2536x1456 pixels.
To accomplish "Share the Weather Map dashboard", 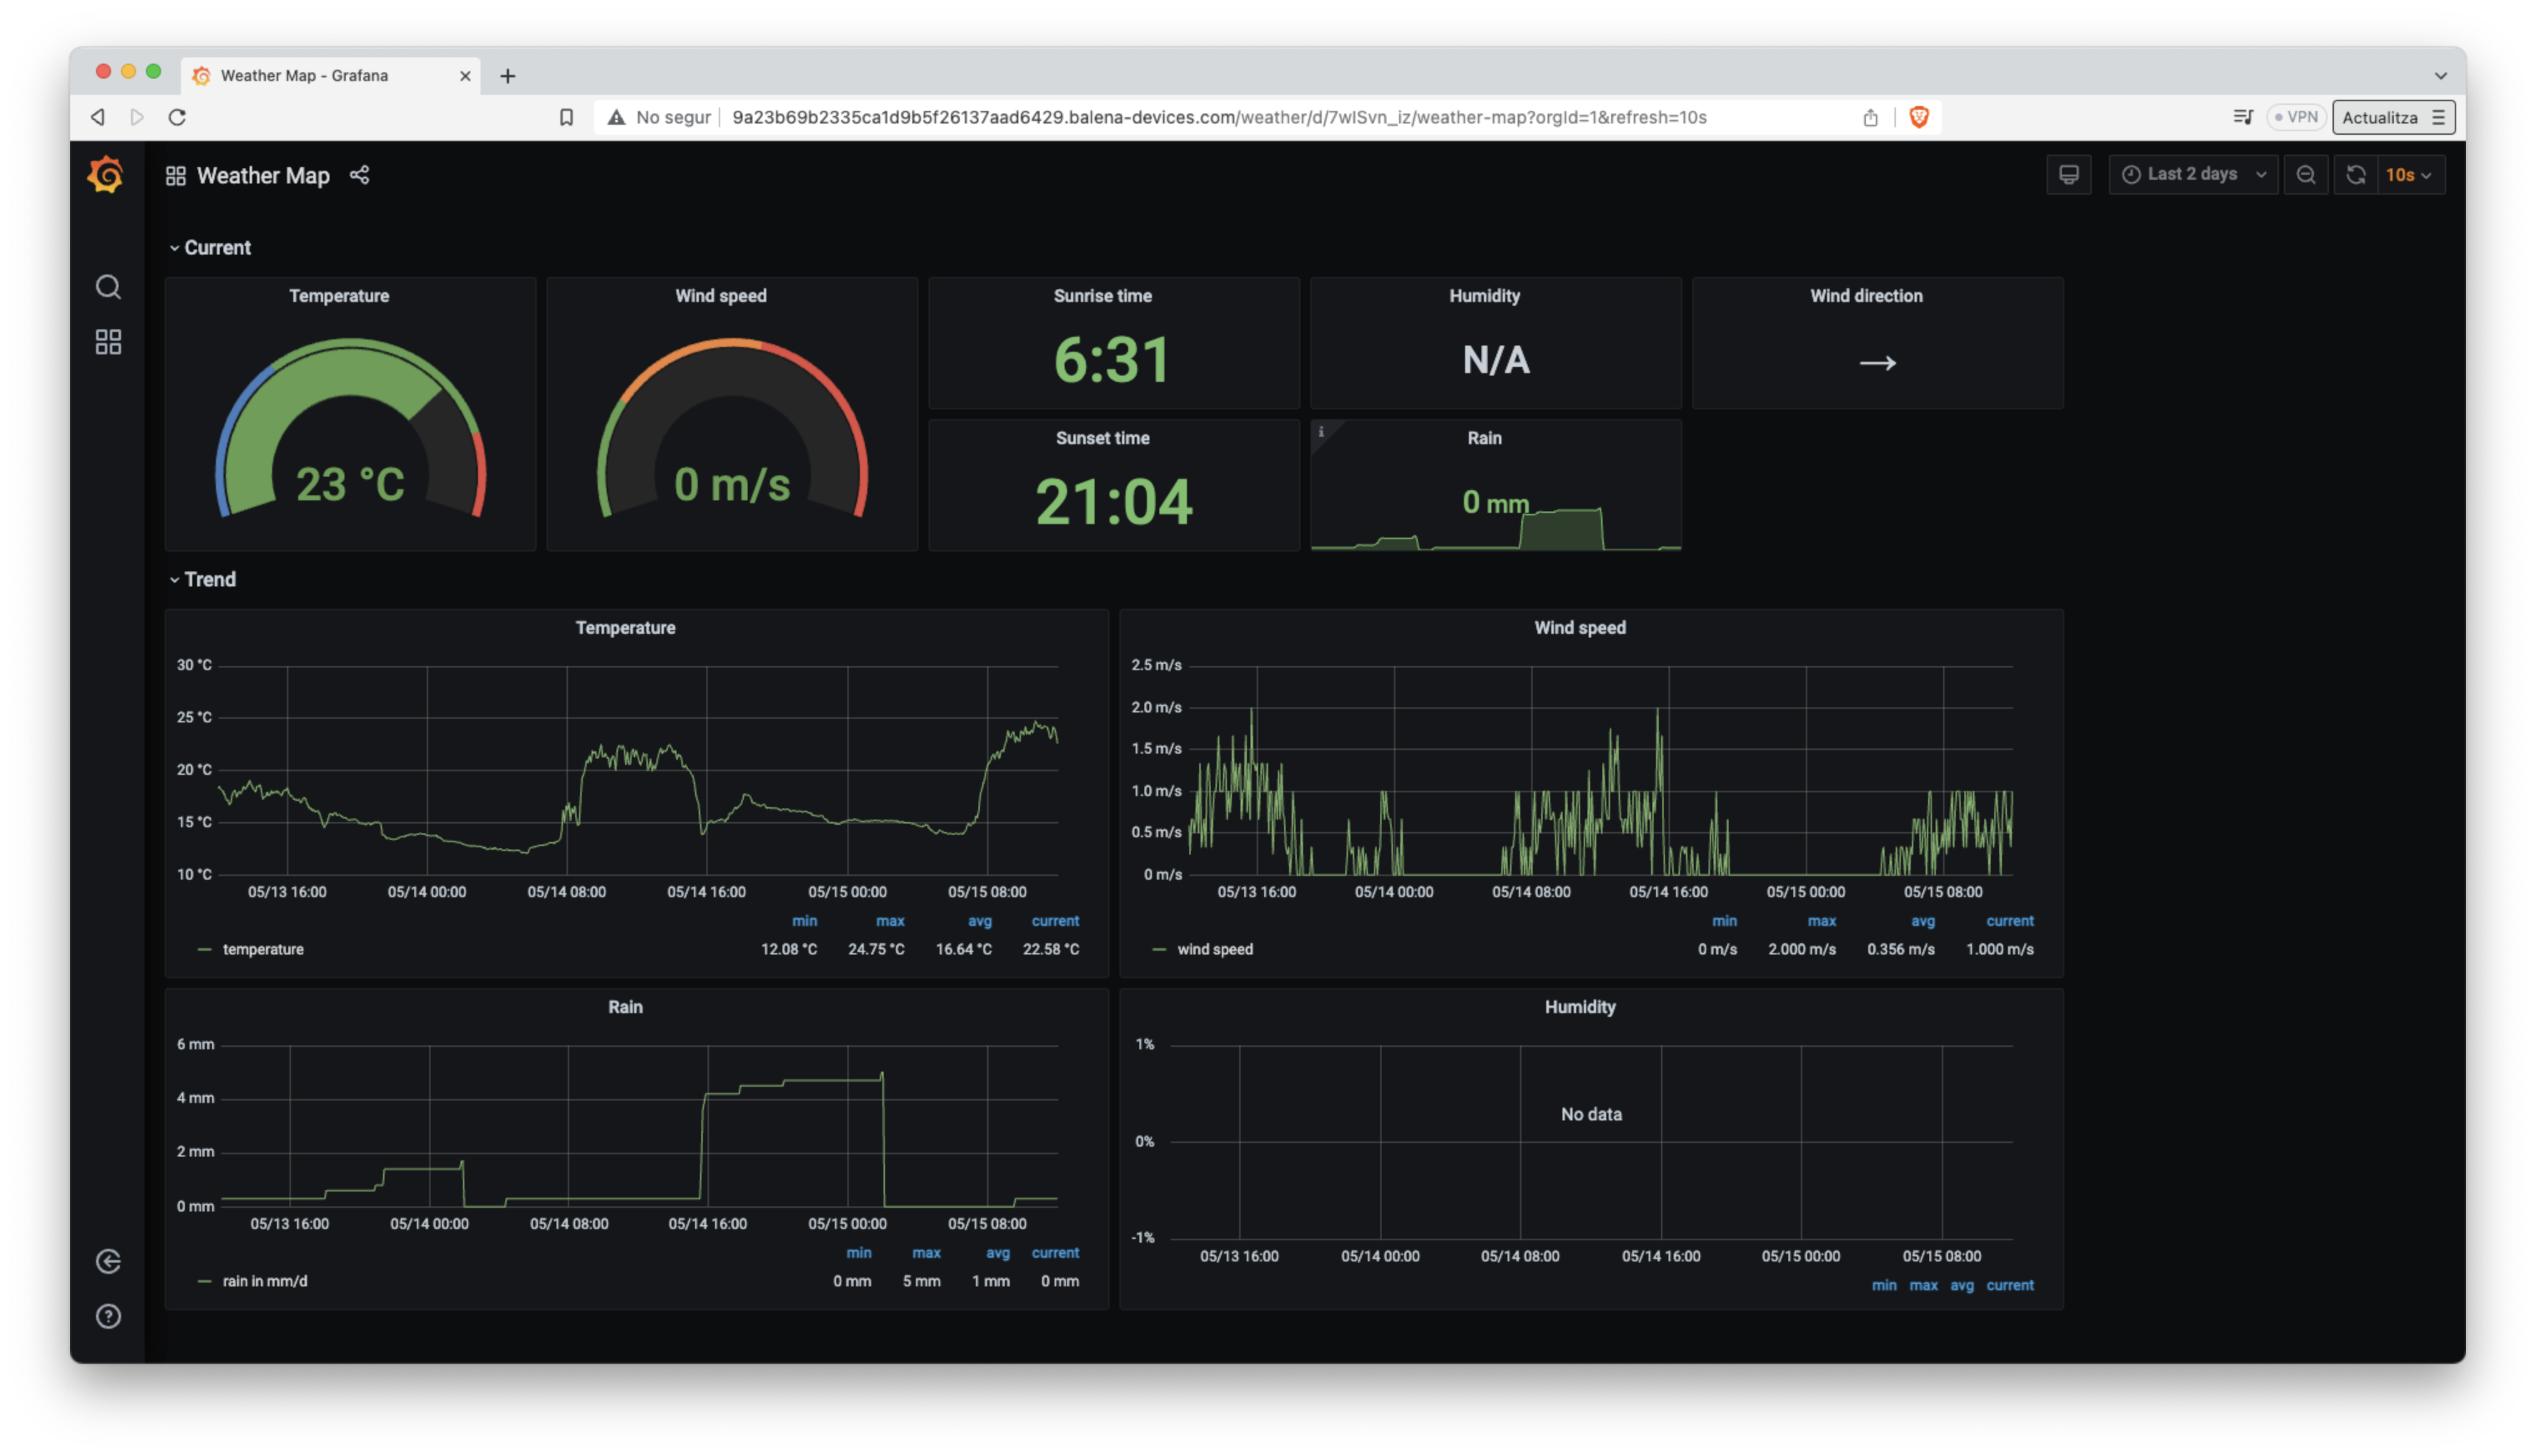I will [360, 175].
